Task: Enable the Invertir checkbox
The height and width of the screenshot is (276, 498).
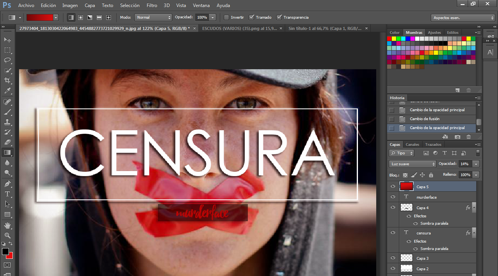Action: (226, 17)
